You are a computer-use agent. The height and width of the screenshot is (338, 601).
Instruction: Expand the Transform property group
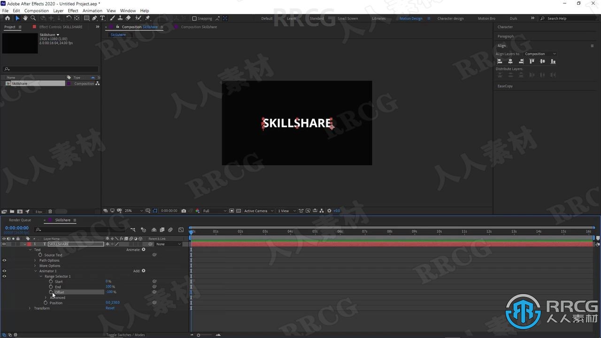click(30, 308)
